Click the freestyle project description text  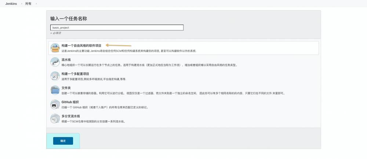tap(129, 51)
